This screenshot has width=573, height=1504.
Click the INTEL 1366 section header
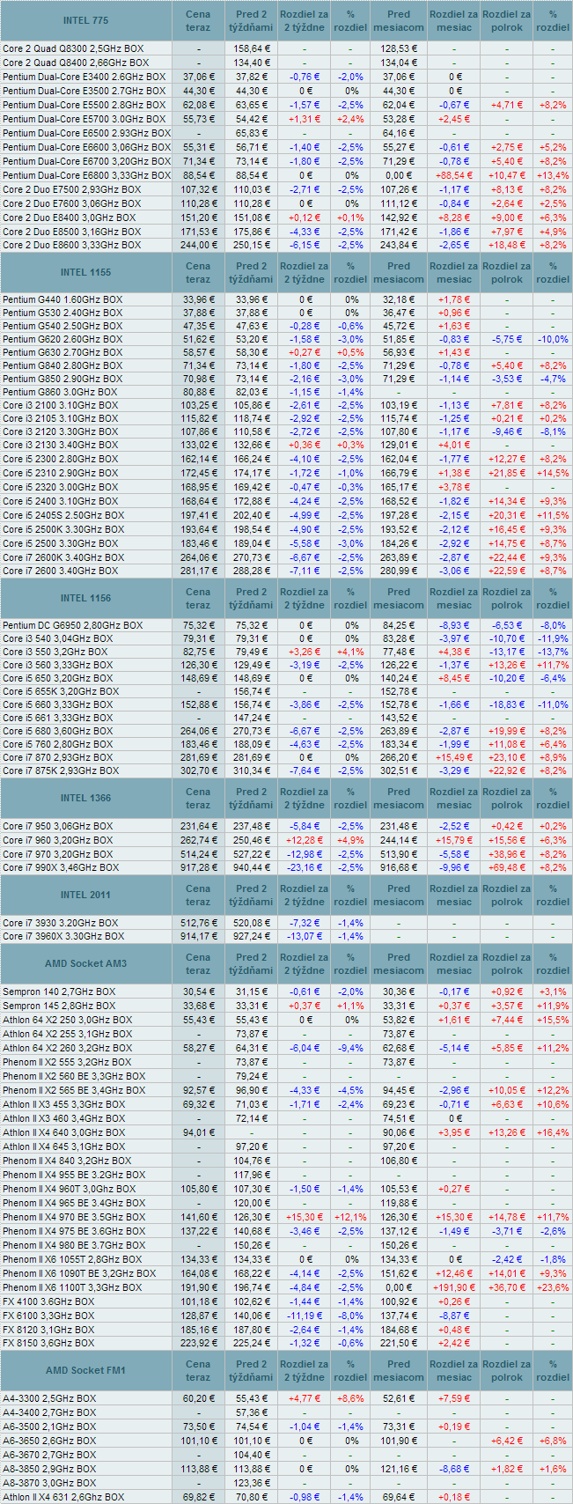pyautogui.click(x=86, y=798)
